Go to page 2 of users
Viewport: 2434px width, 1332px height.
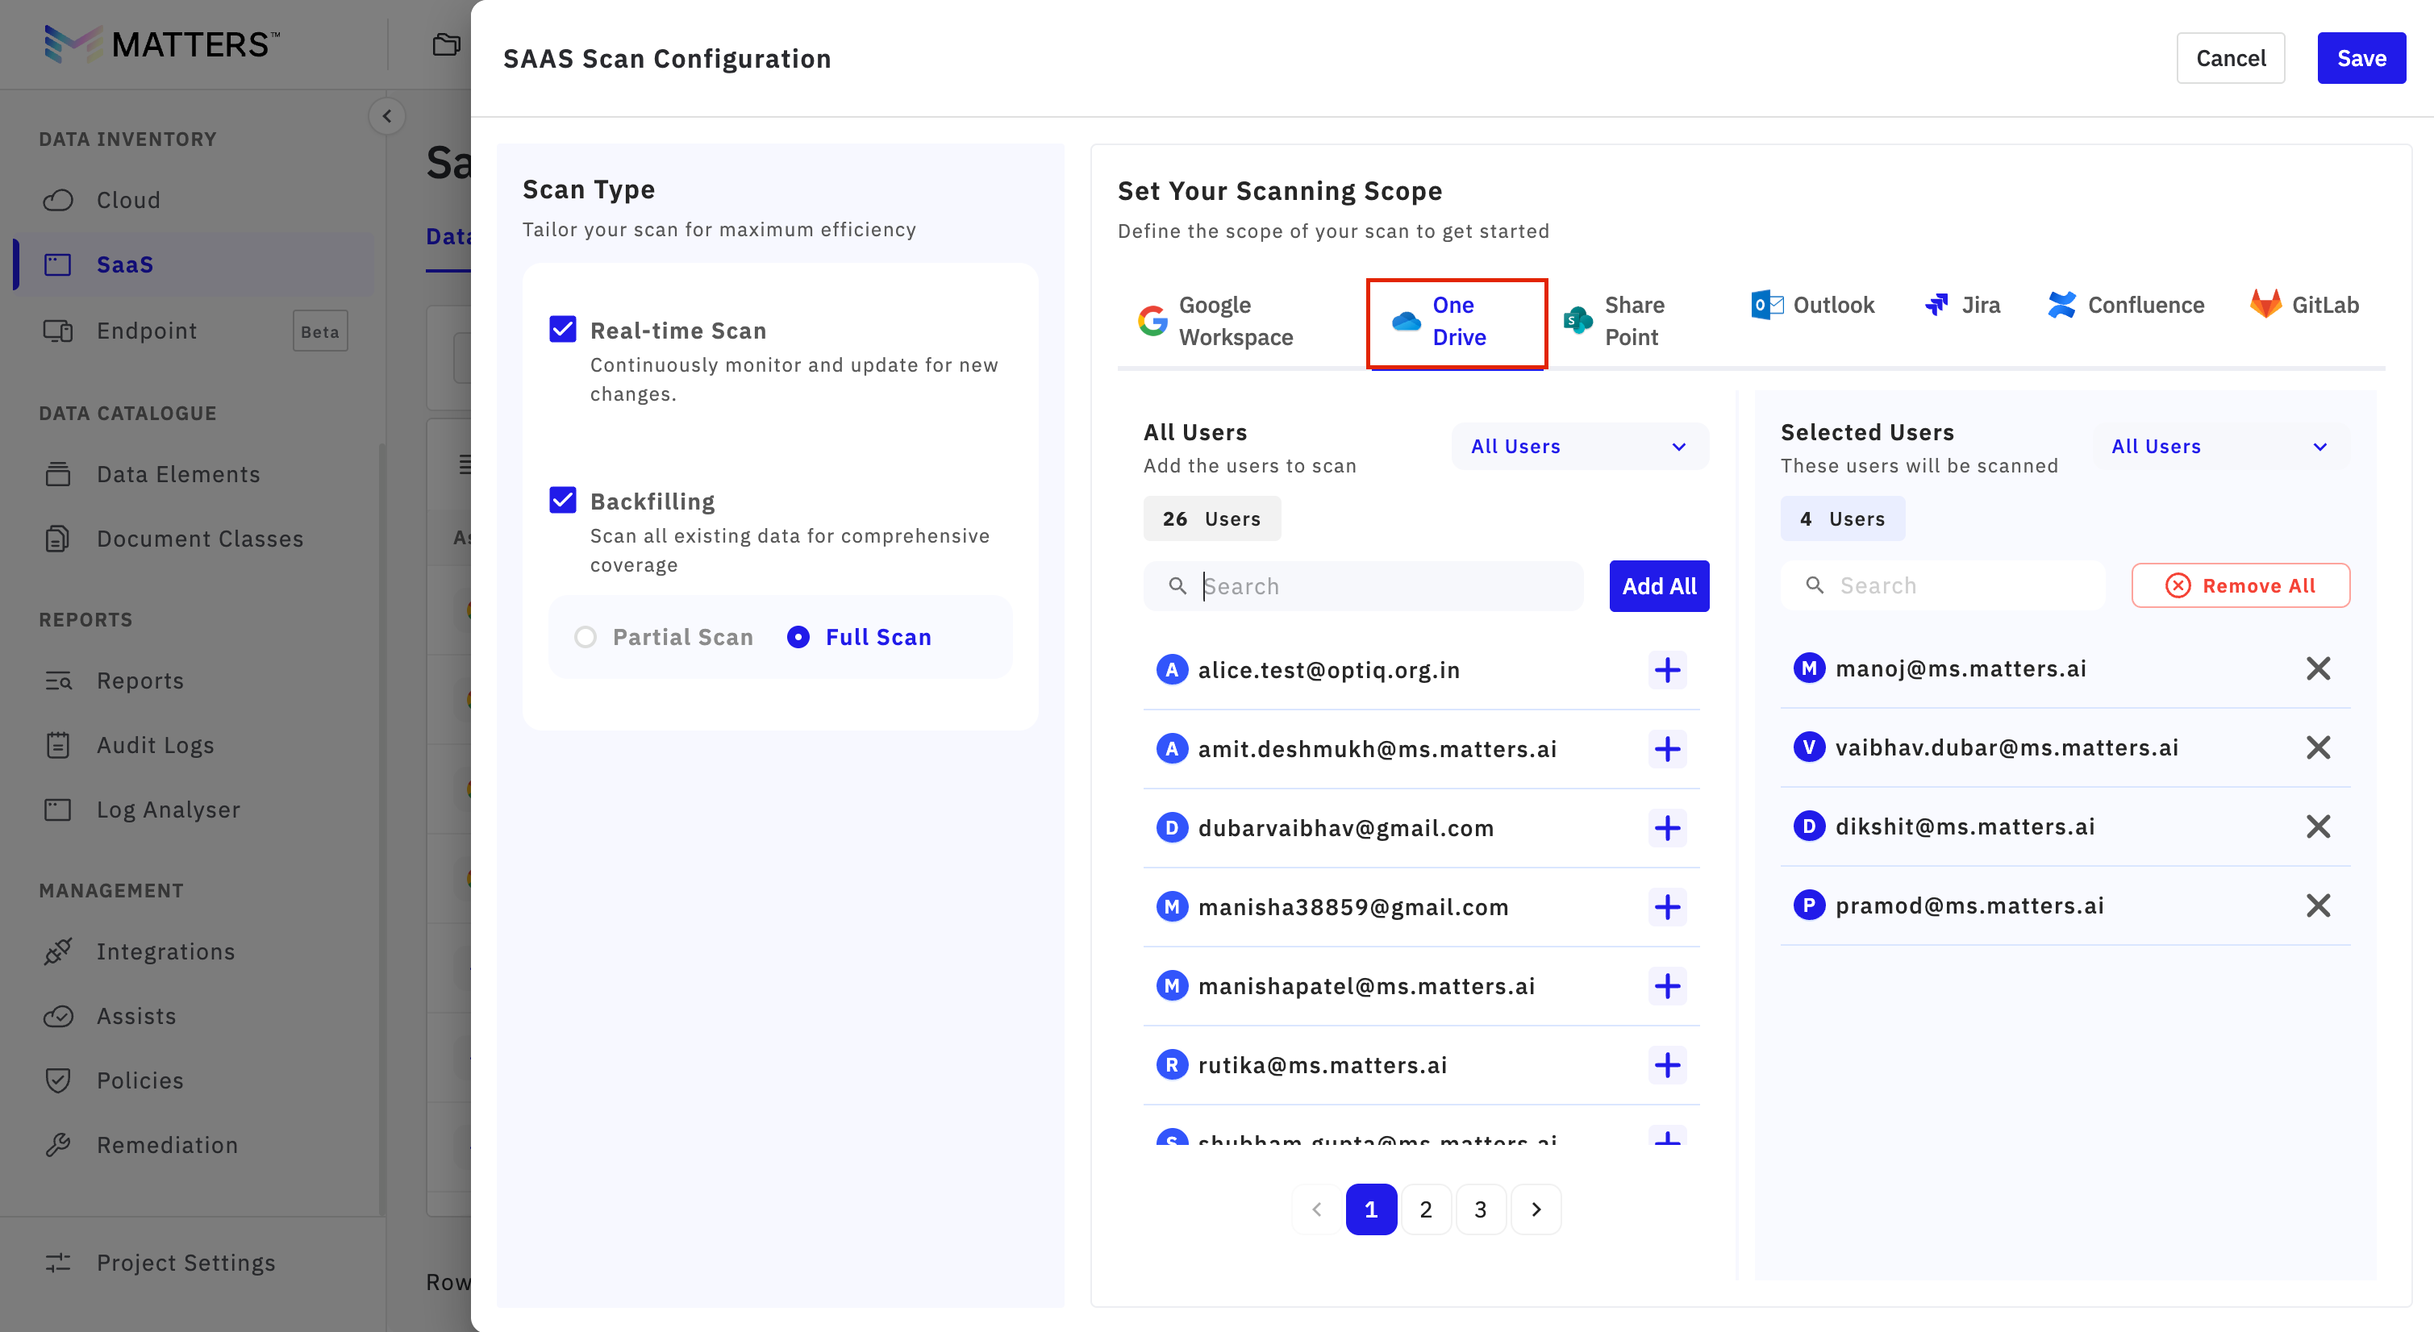pos(1426,1209)
